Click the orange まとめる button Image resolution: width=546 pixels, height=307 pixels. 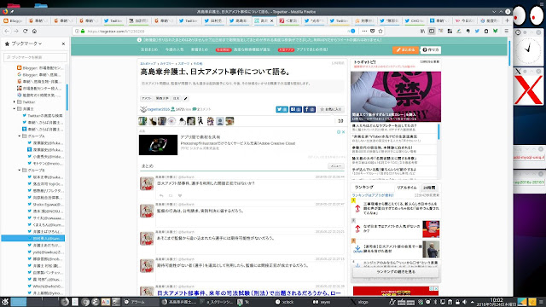[x=406, y=49]
